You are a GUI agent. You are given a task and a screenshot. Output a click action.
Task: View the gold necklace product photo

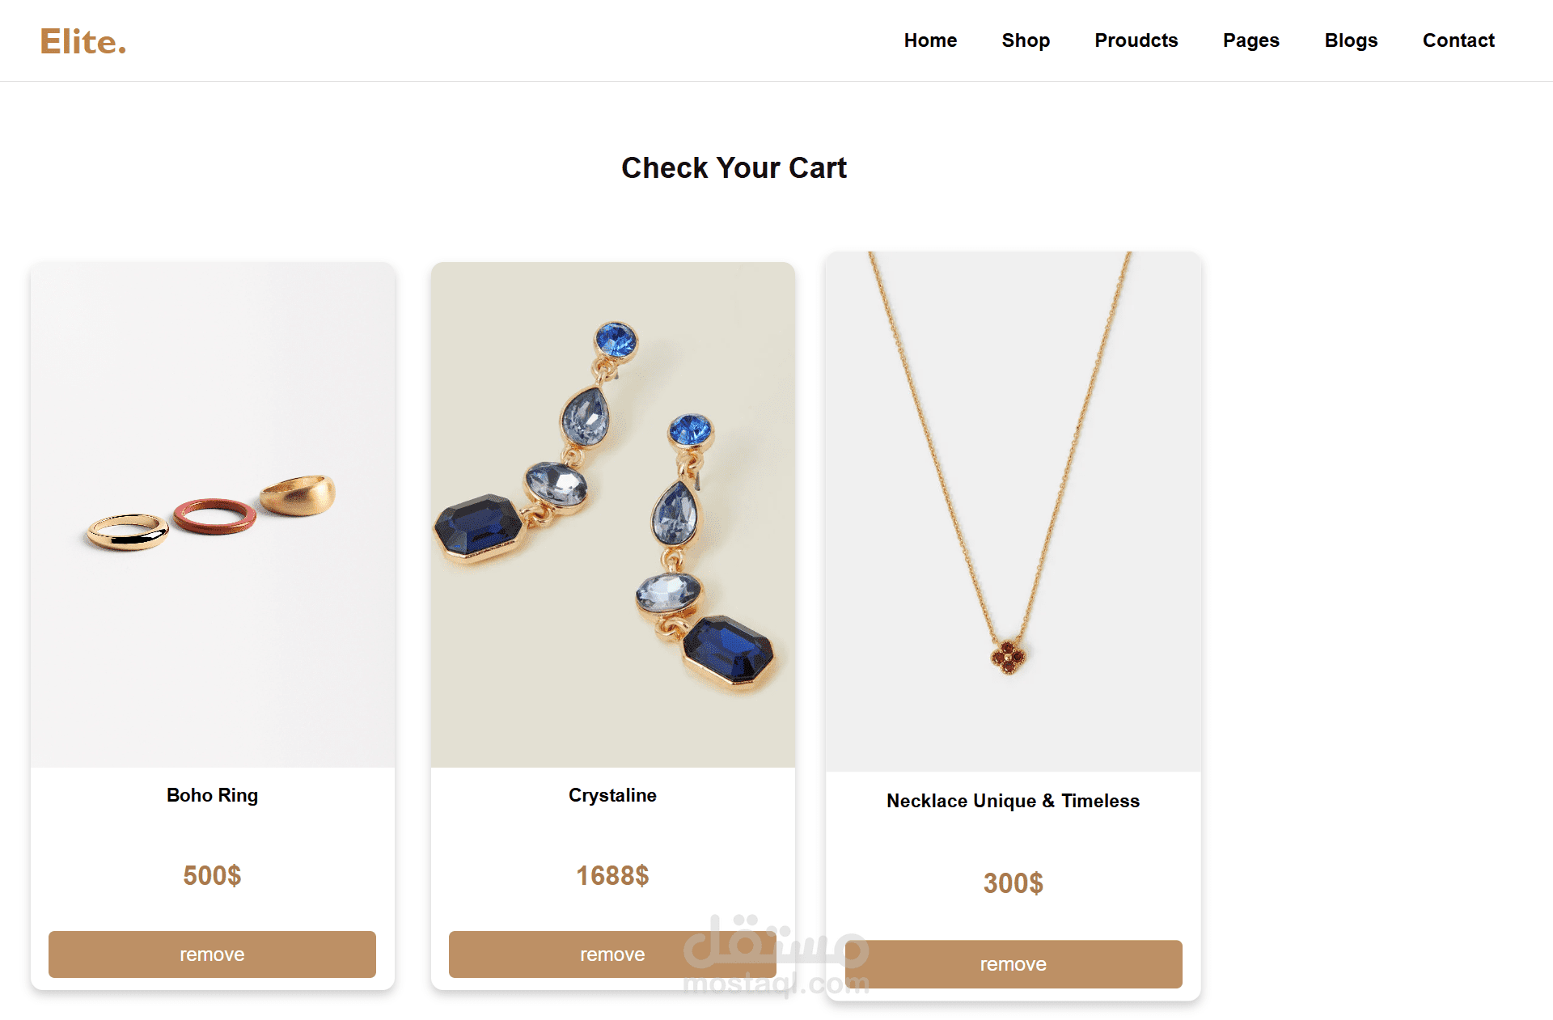tap(1013, 511)
